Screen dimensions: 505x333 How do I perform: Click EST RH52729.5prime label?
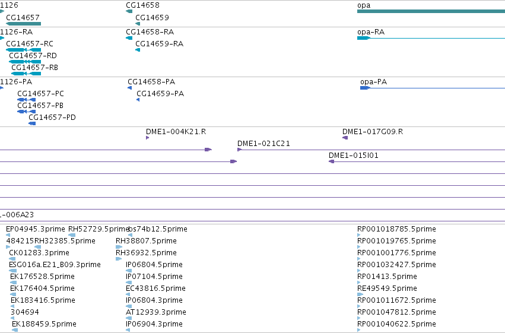99,229
